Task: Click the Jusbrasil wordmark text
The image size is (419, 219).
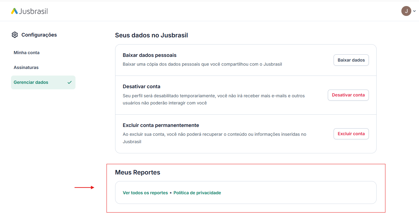Action: [33, 11]
